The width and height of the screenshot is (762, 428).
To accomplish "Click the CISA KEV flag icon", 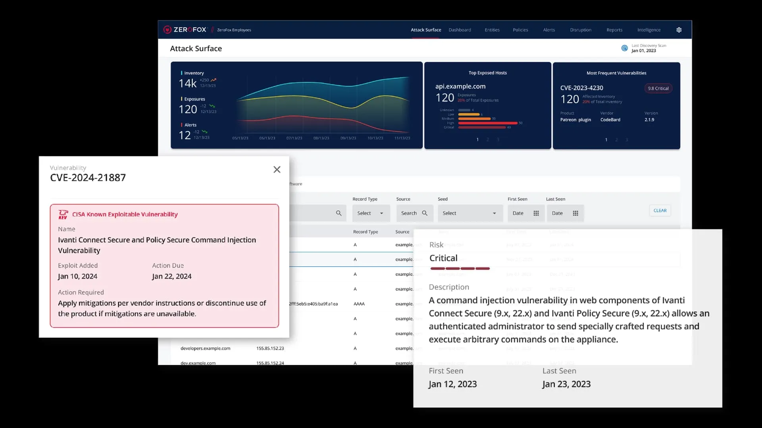I will tap(63, 214).
